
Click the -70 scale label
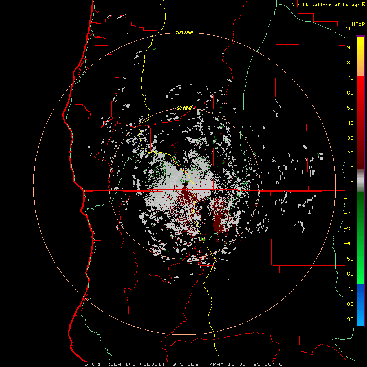(x=349, y=289)
